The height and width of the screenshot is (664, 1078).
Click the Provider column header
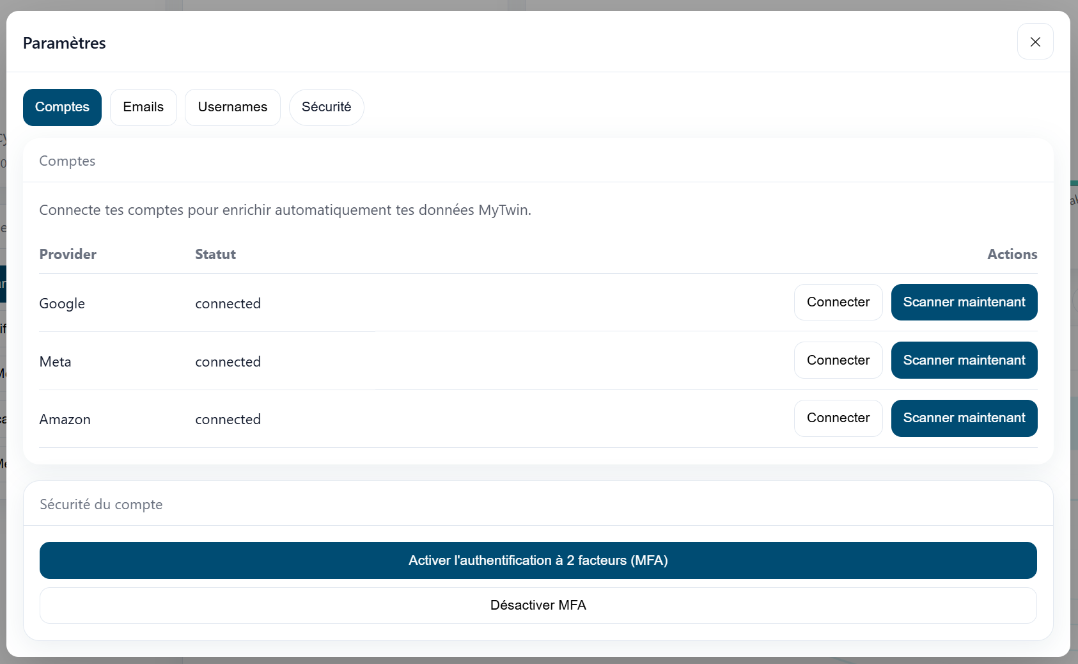(x=68, y=254)
